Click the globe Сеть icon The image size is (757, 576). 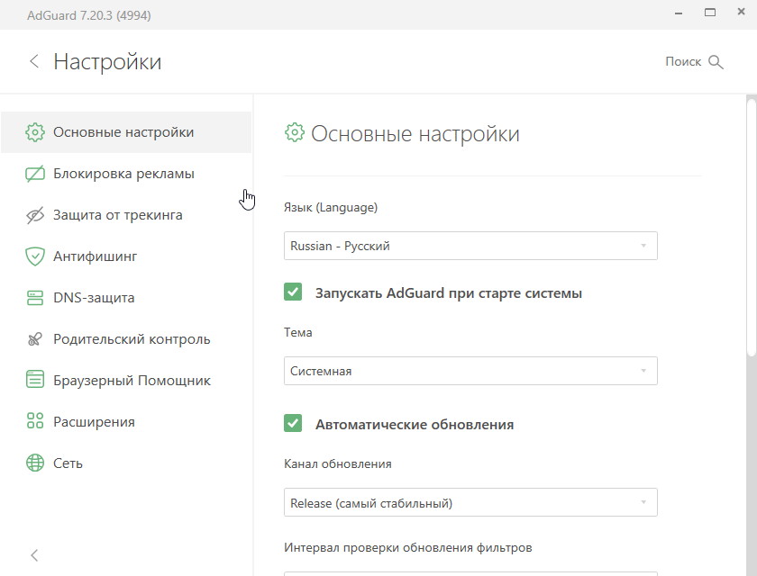click(35, 463)
